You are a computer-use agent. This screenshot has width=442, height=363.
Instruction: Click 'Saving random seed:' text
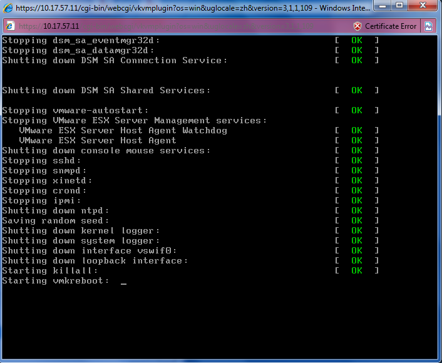click(56, 220)
